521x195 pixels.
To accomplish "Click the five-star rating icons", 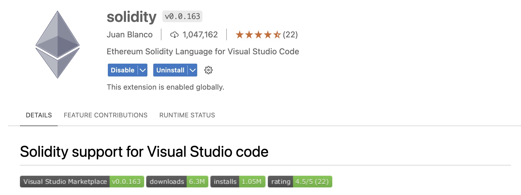I will (x=258, y=35).
